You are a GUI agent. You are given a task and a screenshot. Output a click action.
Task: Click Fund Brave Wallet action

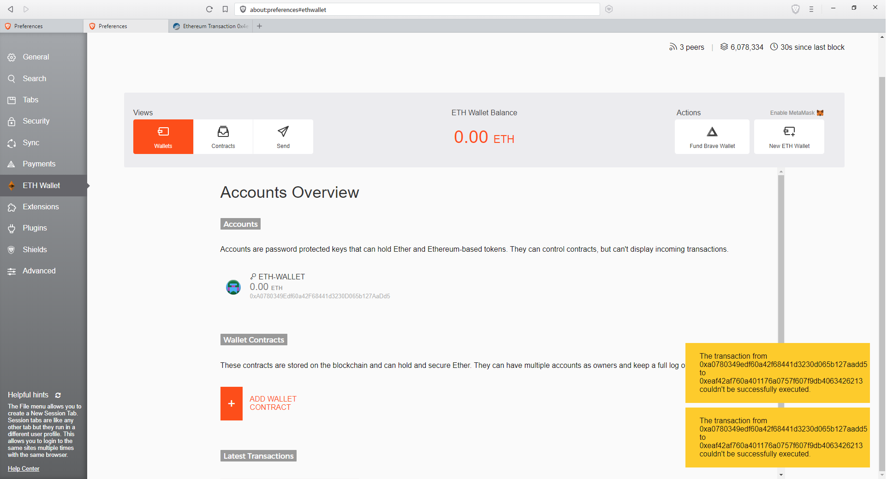pyautogui.click(x=712, y=136)
